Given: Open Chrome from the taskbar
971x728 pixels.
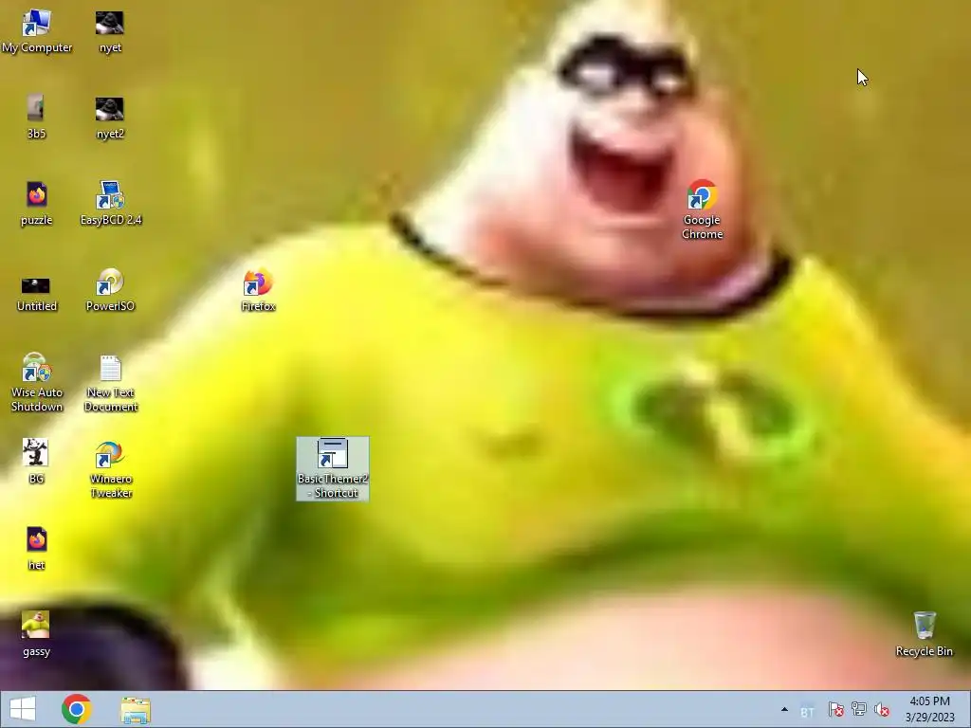Looking at the screenshot, I should (x=76, y=709).
